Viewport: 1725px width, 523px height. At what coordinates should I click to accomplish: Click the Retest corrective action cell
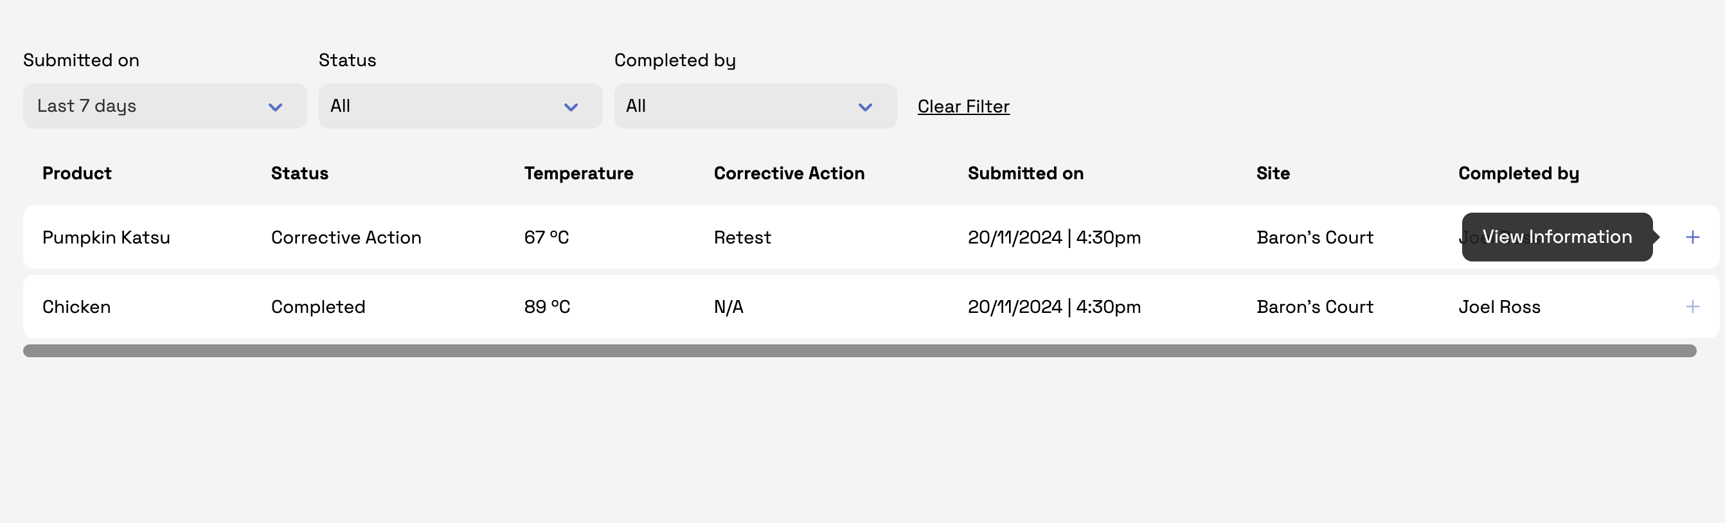tap(742, 238)
